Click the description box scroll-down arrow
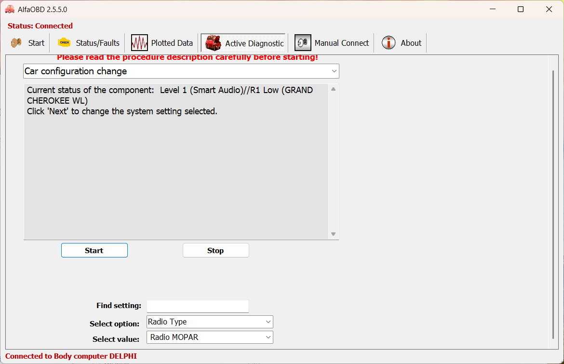564x364 pixels. pyautogui.click(x=333, y=234)
